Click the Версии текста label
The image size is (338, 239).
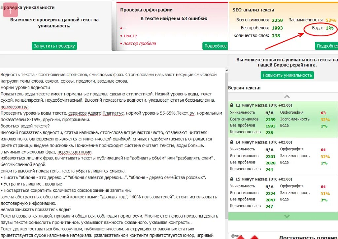click(x=244, y=88)
